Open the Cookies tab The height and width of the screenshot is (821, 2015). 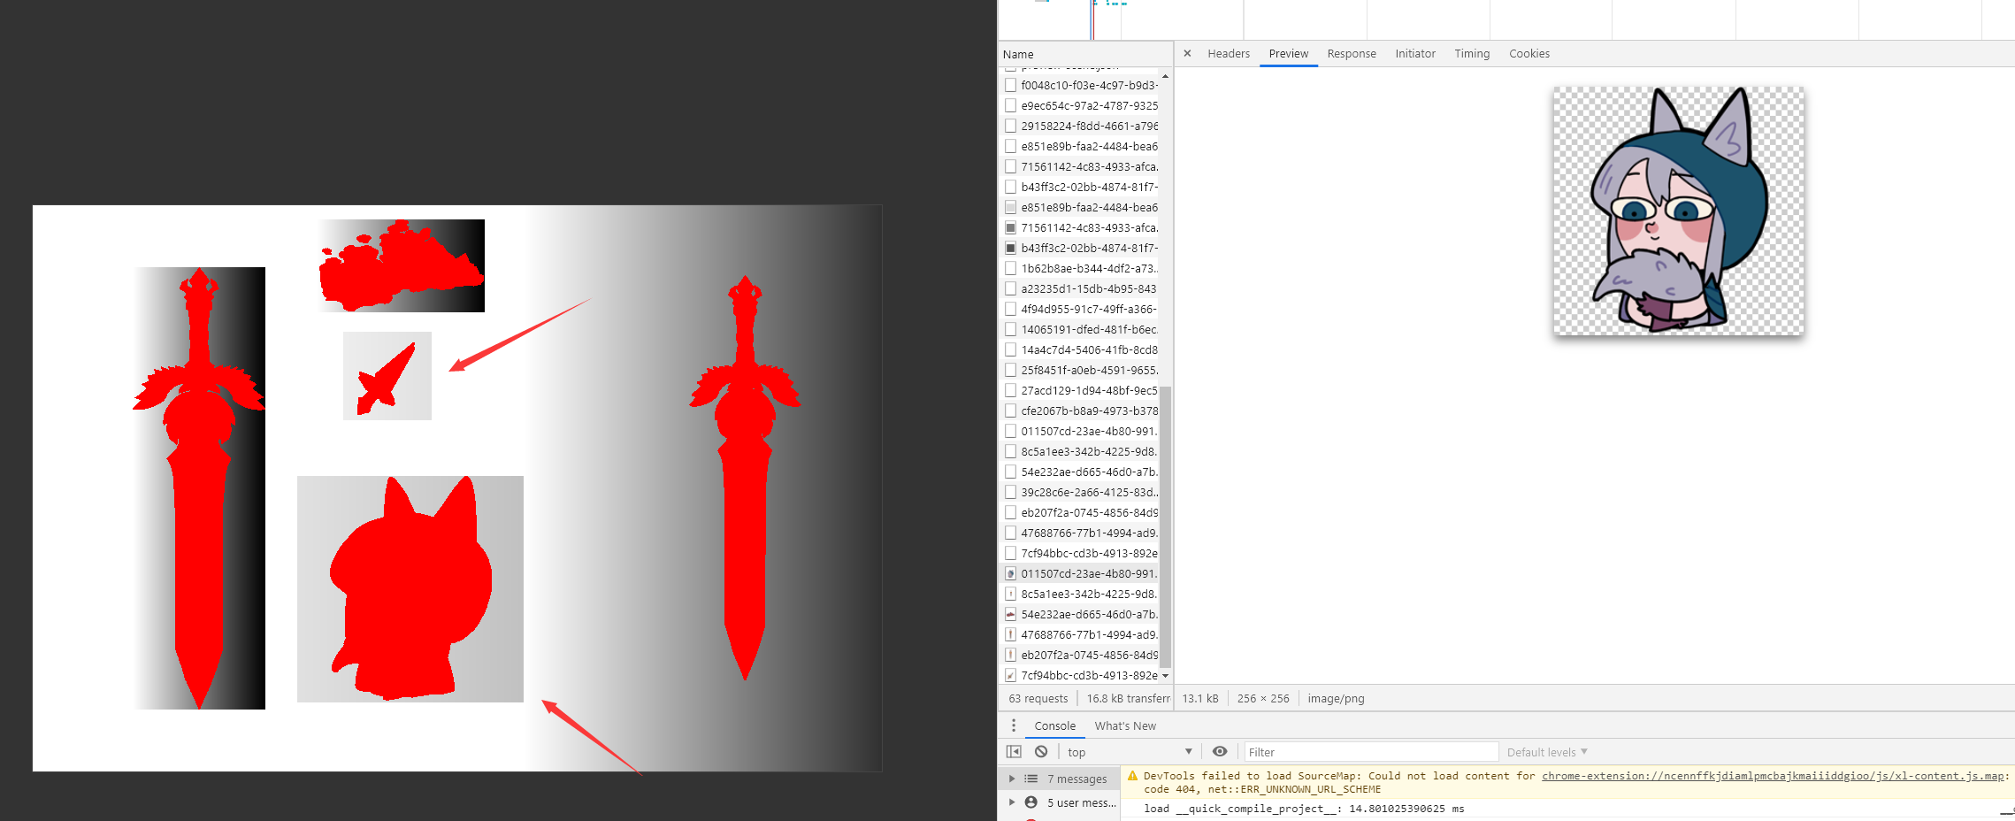(1529, 53)
